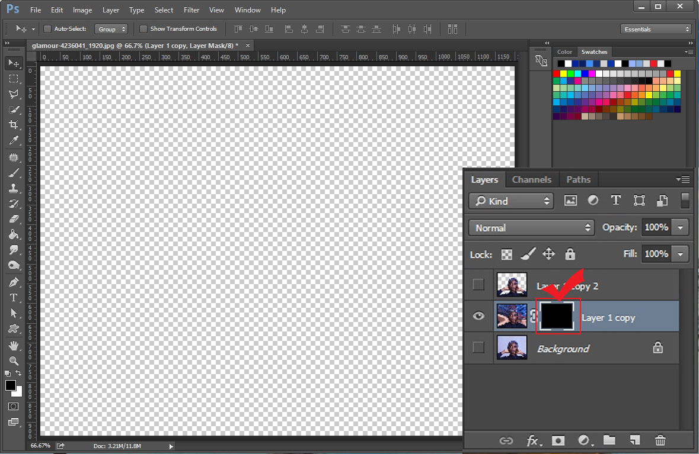Open the Essentials workspace dropdown
This screenshot has height=454, width=699.
[x=656, y=29]
